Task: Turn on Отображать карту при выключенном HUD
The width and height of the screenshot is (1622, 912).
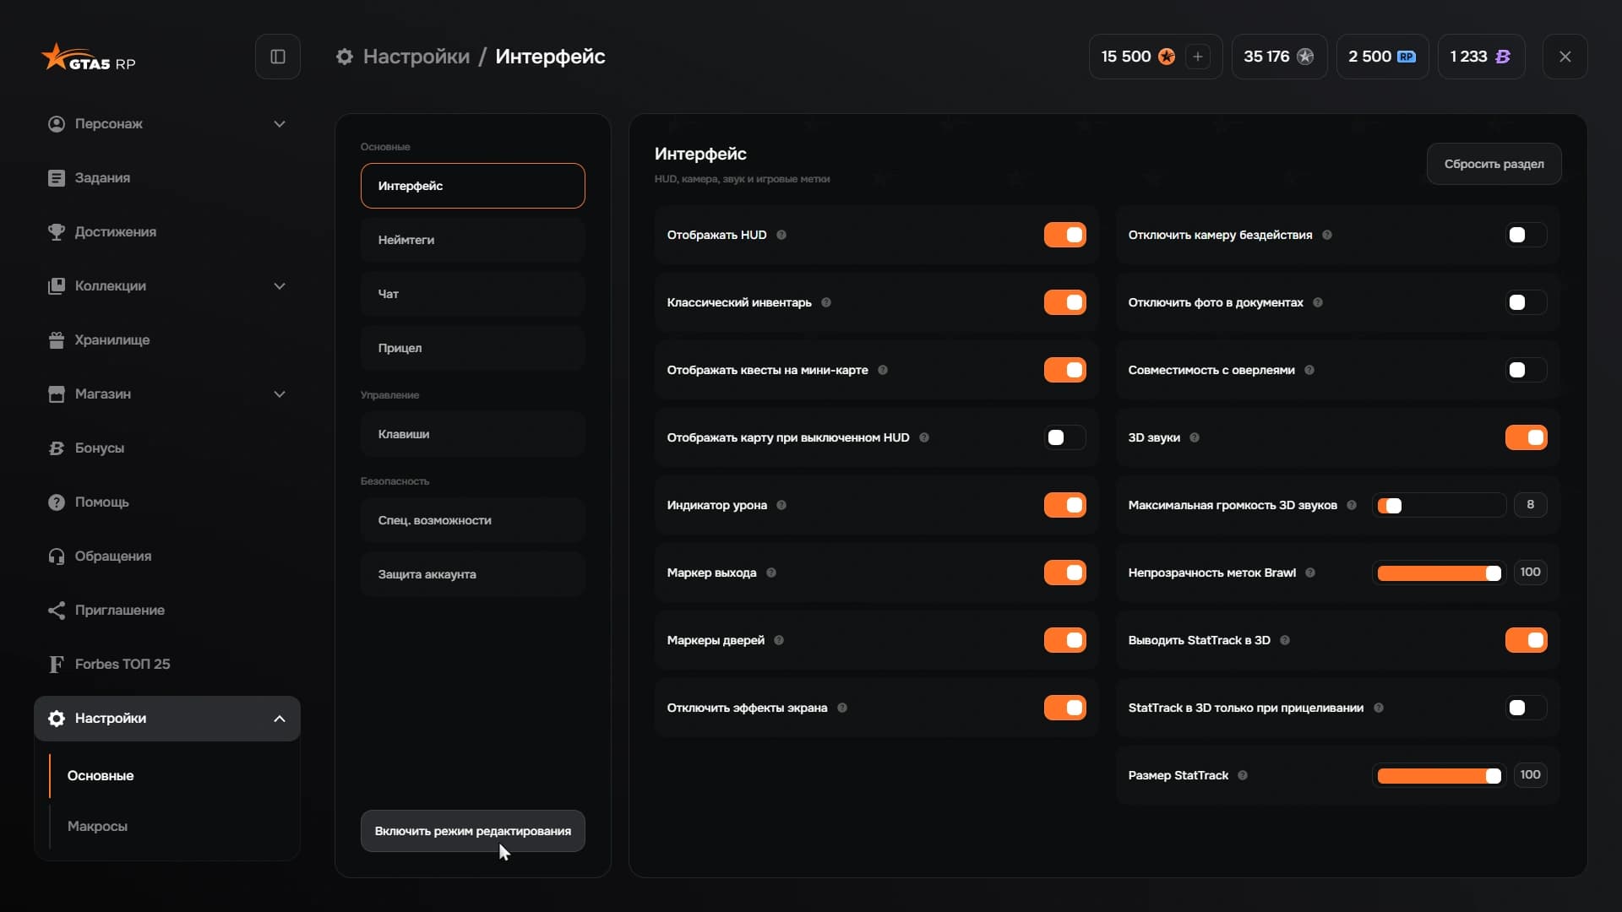Action: (x=1064, y=437)
